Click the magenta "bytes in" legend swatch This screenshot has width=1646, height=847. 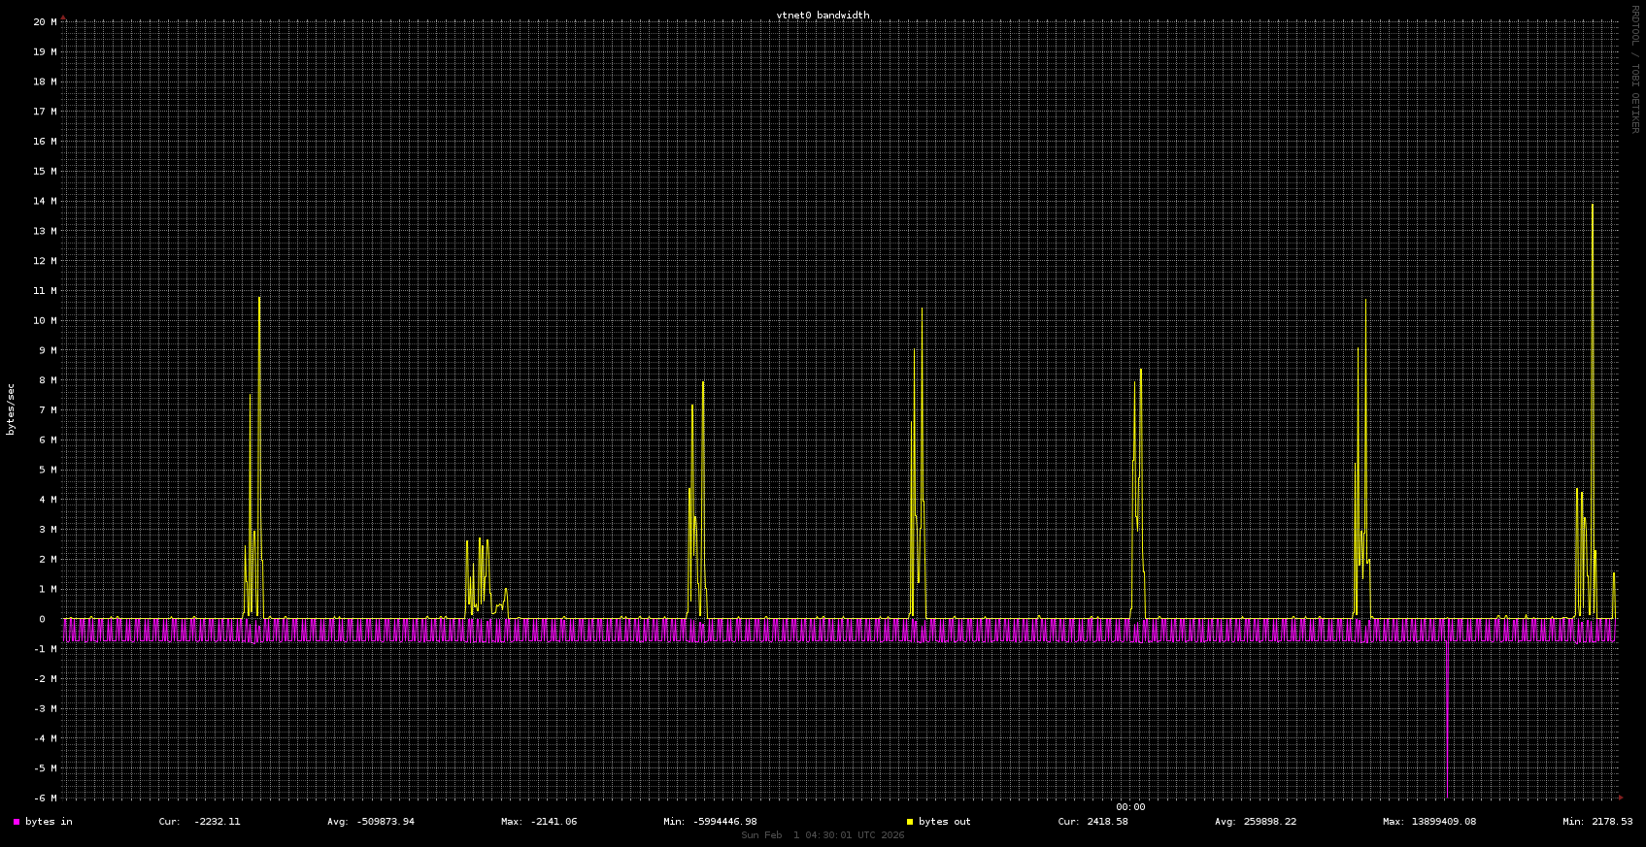(17, 822)
